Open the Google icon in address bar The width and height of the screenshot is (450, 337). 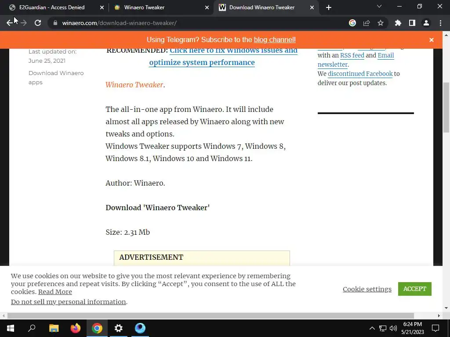(352, 23)
